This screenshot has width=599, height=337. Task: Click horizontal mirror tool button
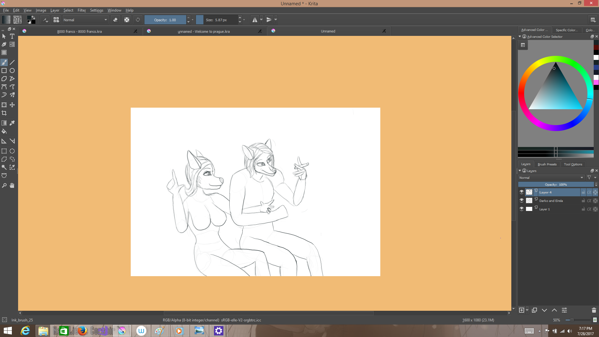point(255,20)
